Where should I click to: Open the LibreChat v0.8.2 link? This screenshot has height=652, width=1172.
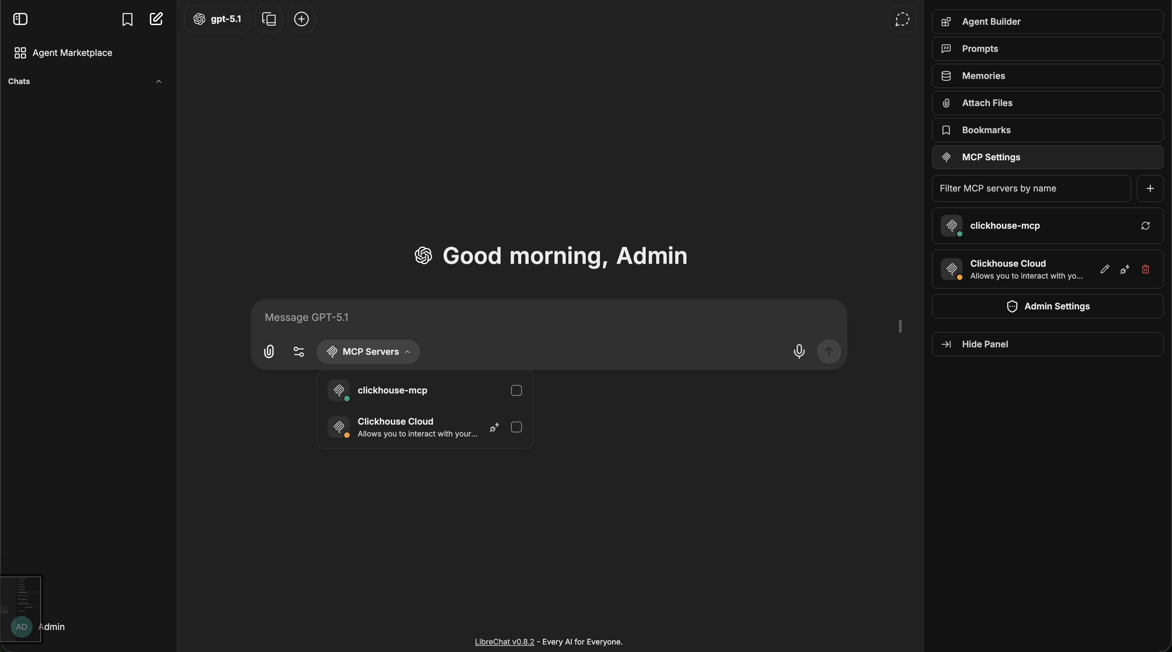(x=504, y=641)
